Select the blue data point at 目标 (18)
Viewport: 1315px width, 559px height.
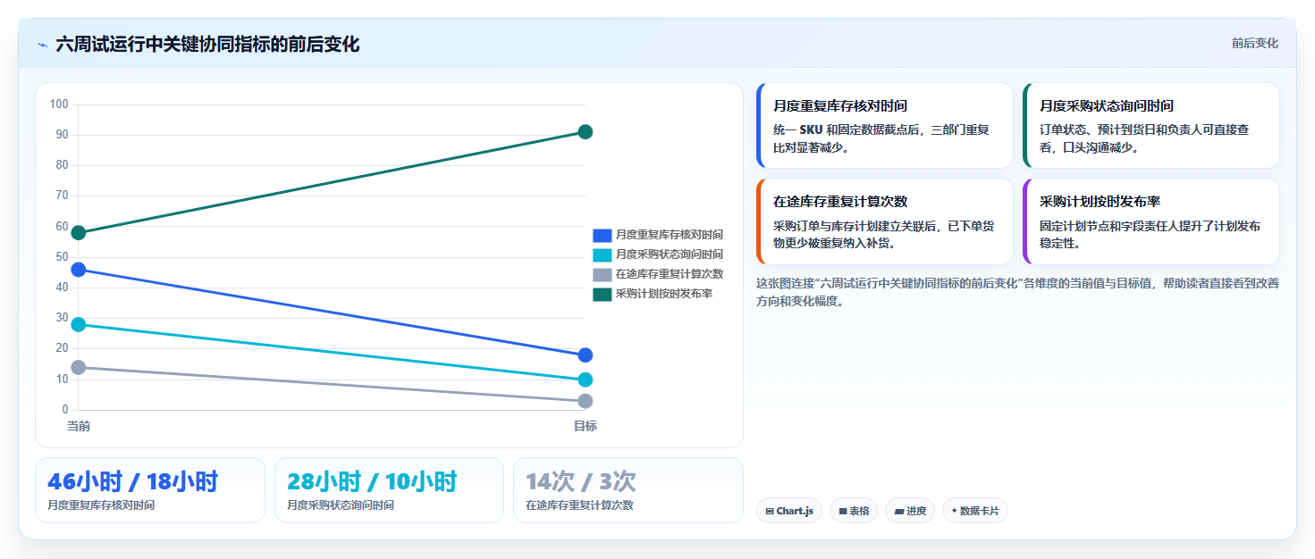586,355
